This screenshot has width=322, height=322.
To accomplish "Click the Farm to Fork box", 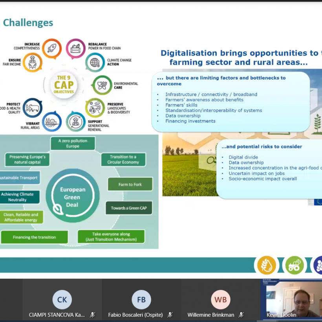I will click(x=130, y=184).
